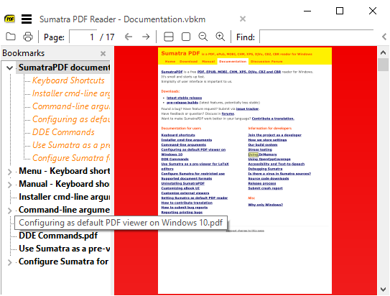Expand the Menu - Keyboard shortcuts bookmark

tap(10, 172)
